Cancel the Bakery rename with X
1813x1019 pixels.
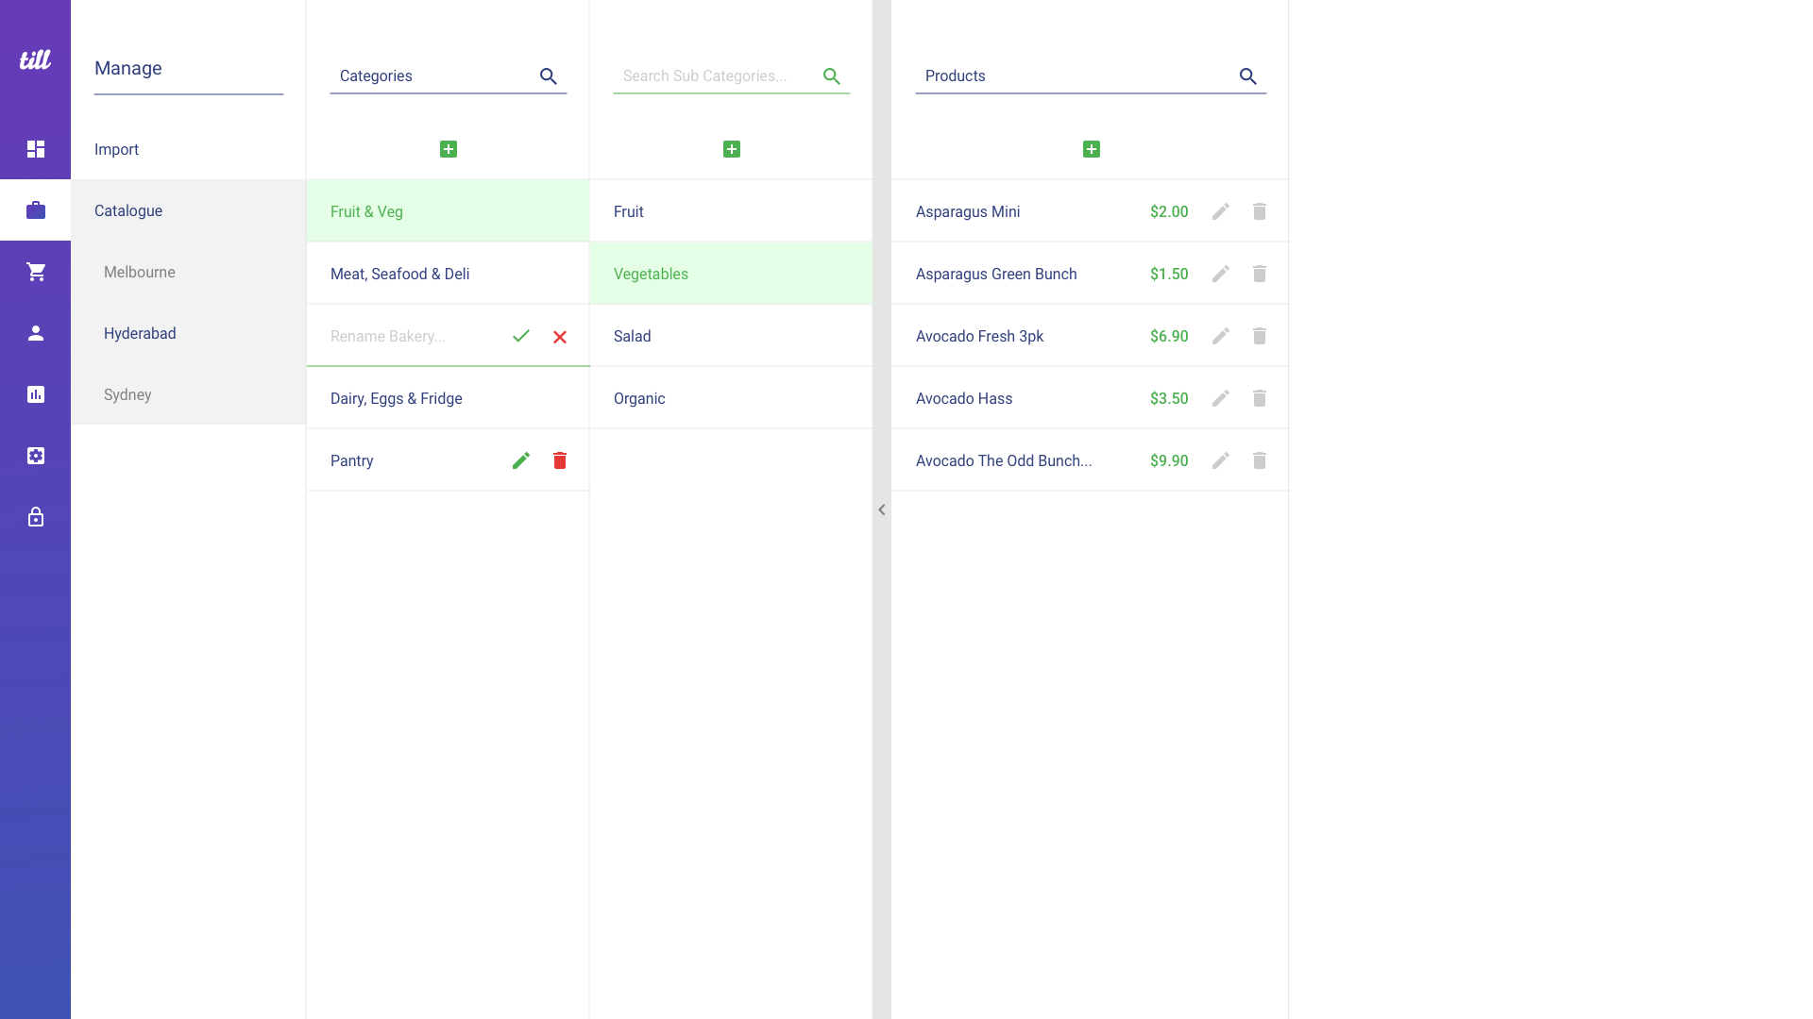(560, 337)
